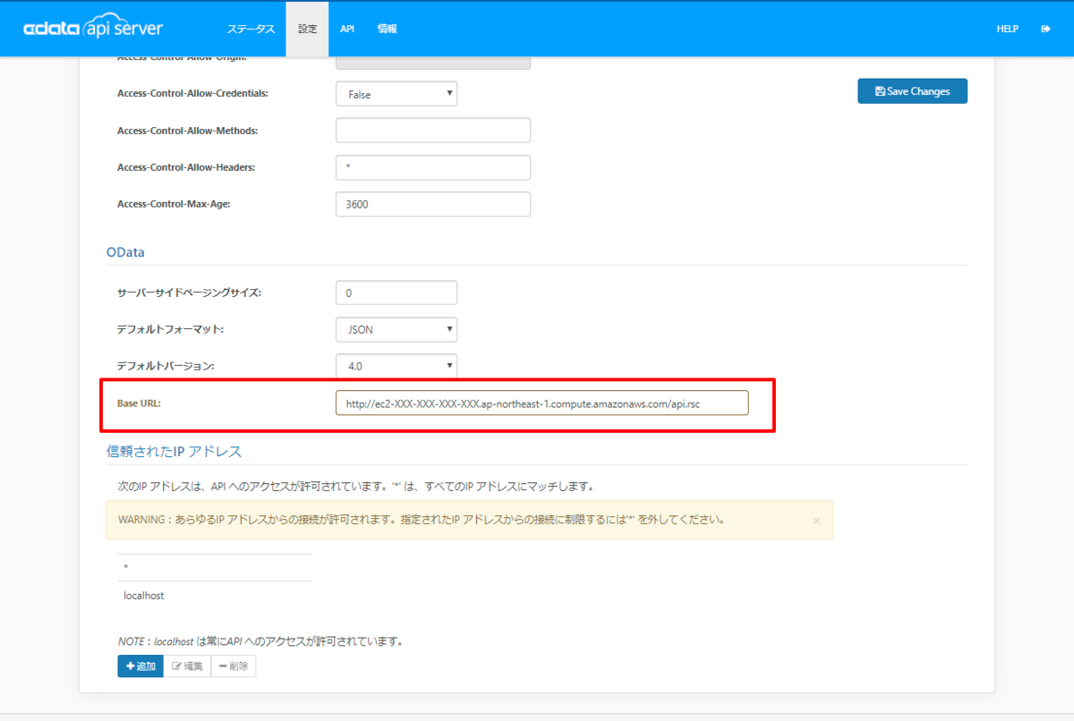Open the HELP link
The height and width of the screenshot is (721, 1074).
click(1008, 29)
